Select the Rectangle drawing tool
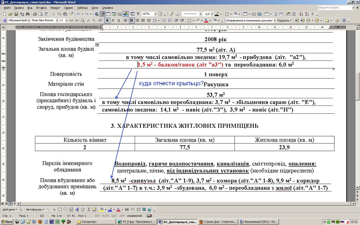360x225 pixels. point(60,210)
